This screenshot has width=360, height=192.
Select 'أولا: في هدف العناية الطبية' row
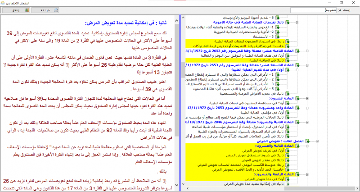pyautogui.click(x=242, y=55)
